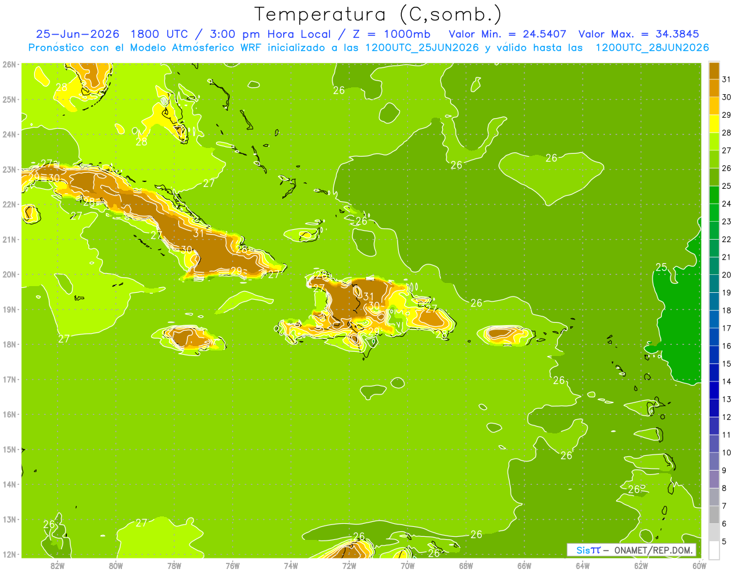The width and height of the screenshot is (743, 574).
Task: Click the '64W' longitude axis label
Action: tap(583, 565)
